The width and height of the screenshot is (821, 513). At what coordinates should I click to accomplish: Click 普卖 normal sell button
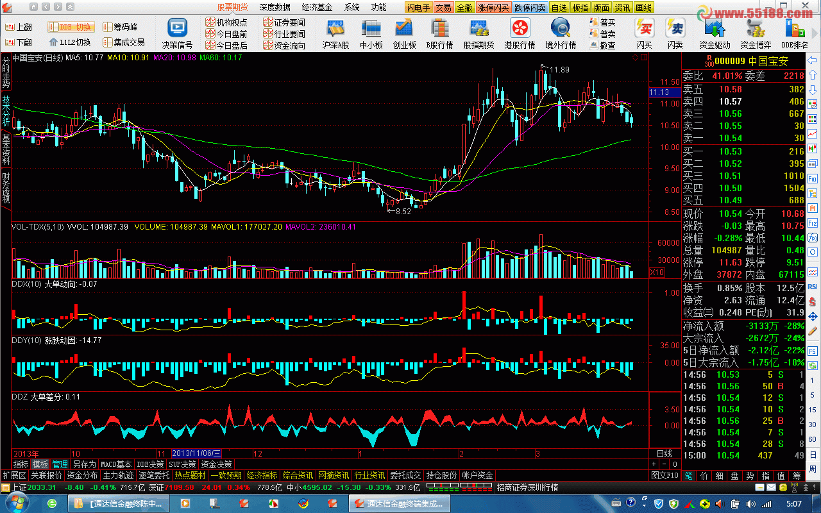click(602, 34)
